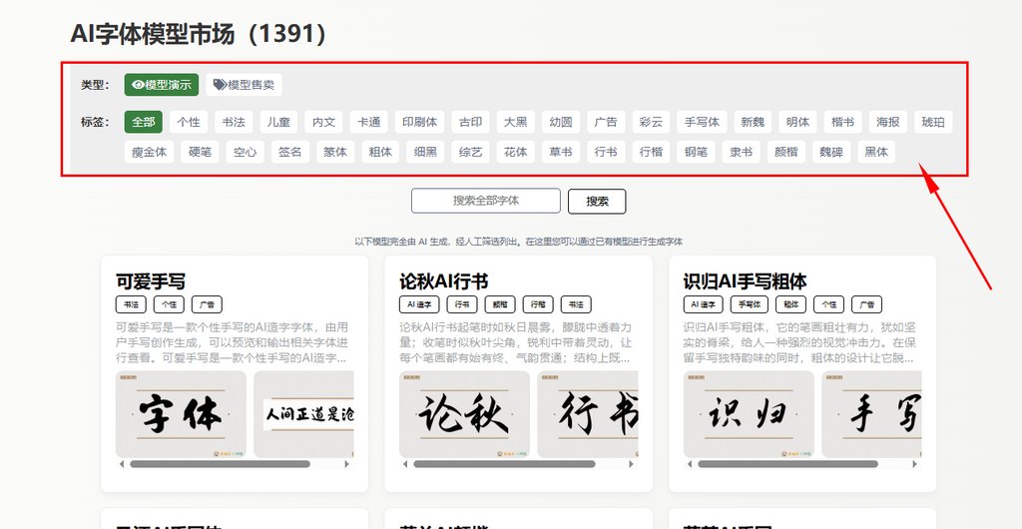The height and width of the screenshot is (529, 1022).
Task: Select the 空心 filter tag
Action: point(246,152)
